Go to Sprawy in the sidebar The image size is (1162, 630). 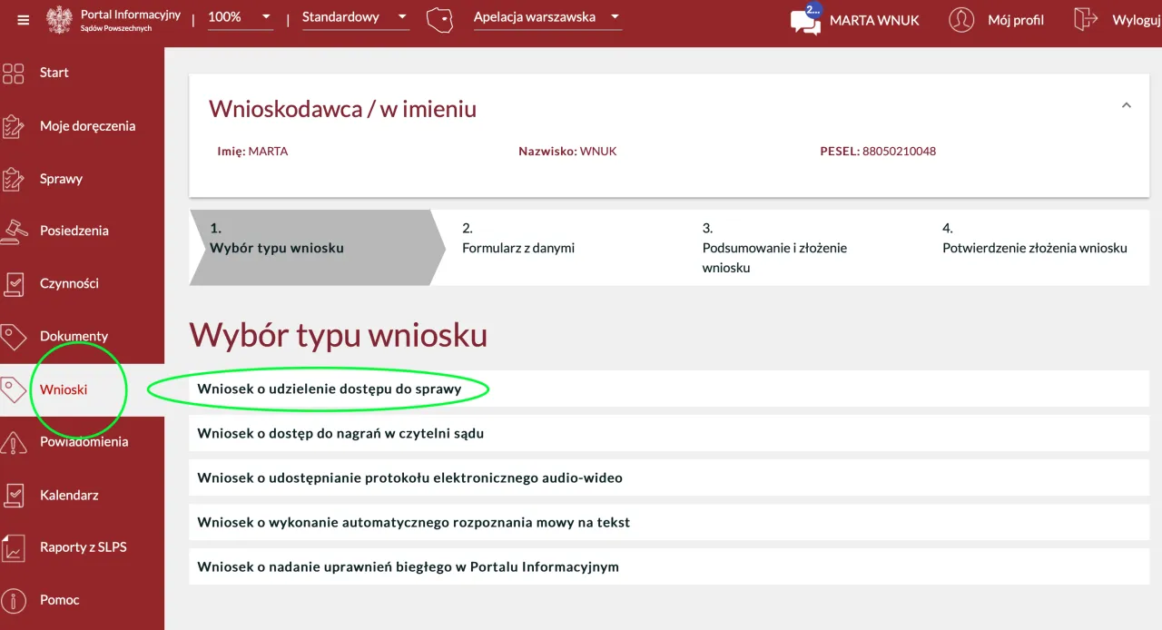(15, 178)
